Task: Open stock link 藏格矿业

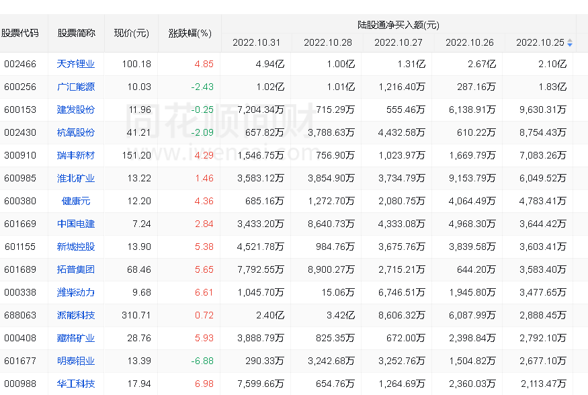Action: [76, 339]
